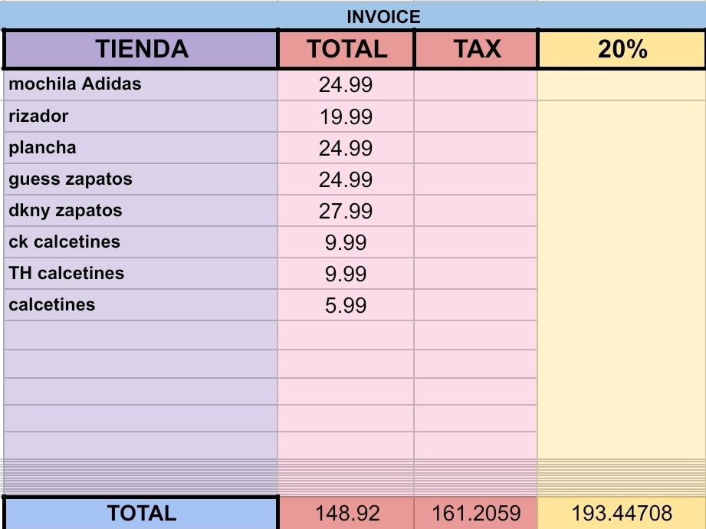Click the empty TAX cell beside rizador
Image resolution: width=706 pixels, height=529 pixels.
click(x=476, y=117)
